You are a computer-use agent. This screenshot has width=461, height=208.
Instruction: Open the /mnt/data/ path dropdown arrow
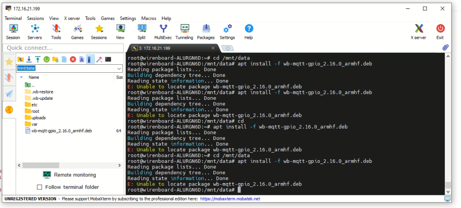tap(119, 68)
